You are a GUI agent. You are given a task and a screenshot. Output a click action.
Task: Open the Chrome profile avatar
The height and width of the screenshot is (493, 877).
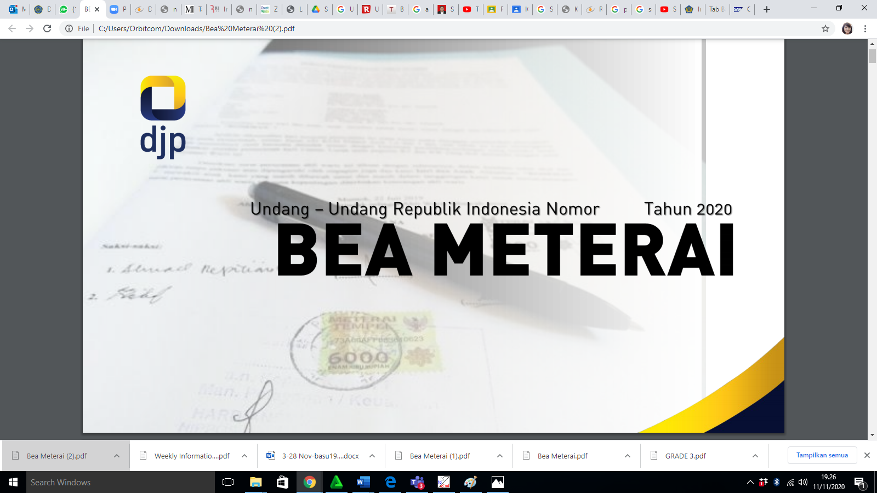coord(847,28)
